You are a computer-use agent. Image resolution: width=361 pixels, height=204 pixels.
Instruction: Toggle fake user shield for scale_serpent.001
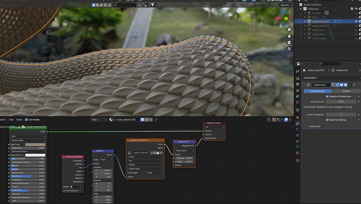(x=143, y=120)
